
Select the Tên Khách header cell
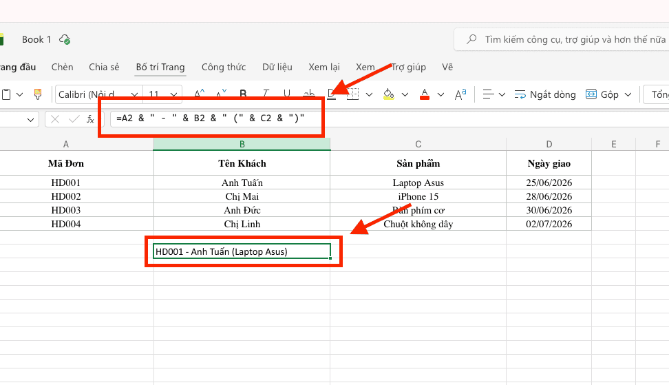242,163
